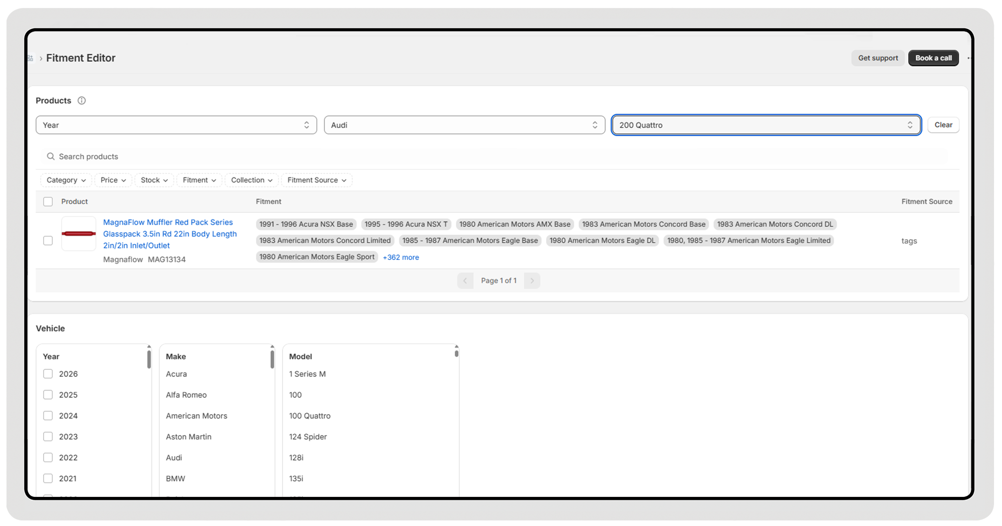Select BMW in the Make list

coord(175,479)
